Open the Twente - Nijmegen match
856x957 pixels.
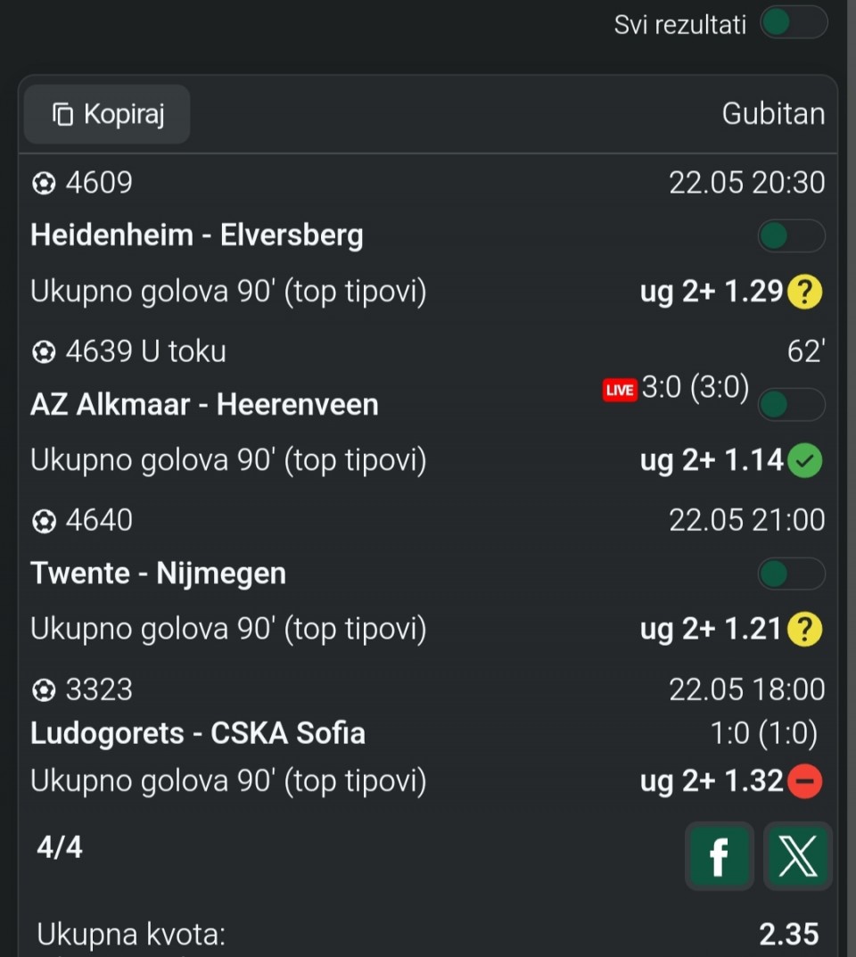pos(158,573)
